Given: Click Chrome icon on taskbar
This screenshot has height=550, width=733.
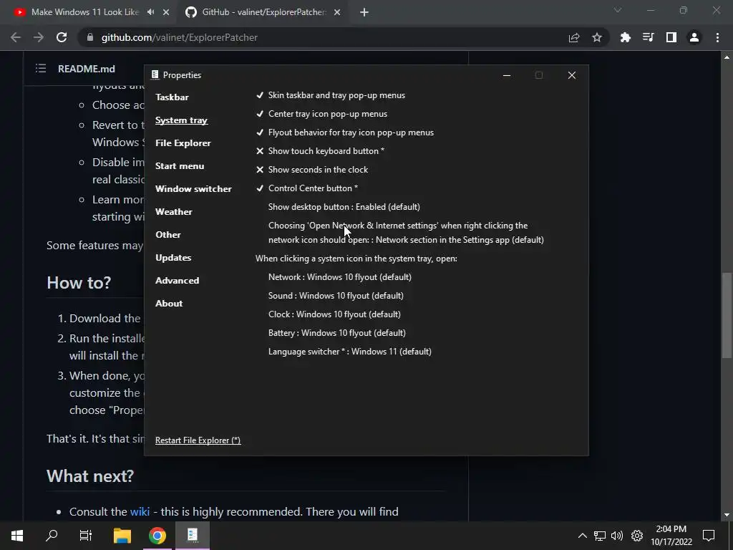Looking at the screenshot, I should tap(157, 536).
